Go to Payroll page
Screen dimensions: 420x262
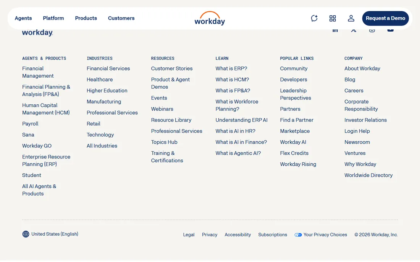click(30, 124)
